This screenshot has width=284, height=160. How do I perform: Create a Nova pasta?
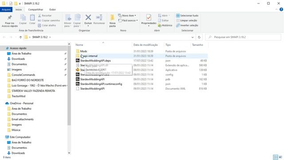point(112,21)
